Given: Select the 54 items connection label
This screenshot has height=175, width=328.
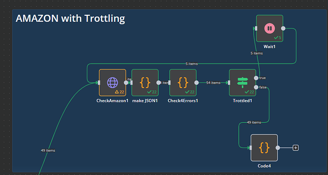Looking at the screenshot, I should tap(213, 83).
